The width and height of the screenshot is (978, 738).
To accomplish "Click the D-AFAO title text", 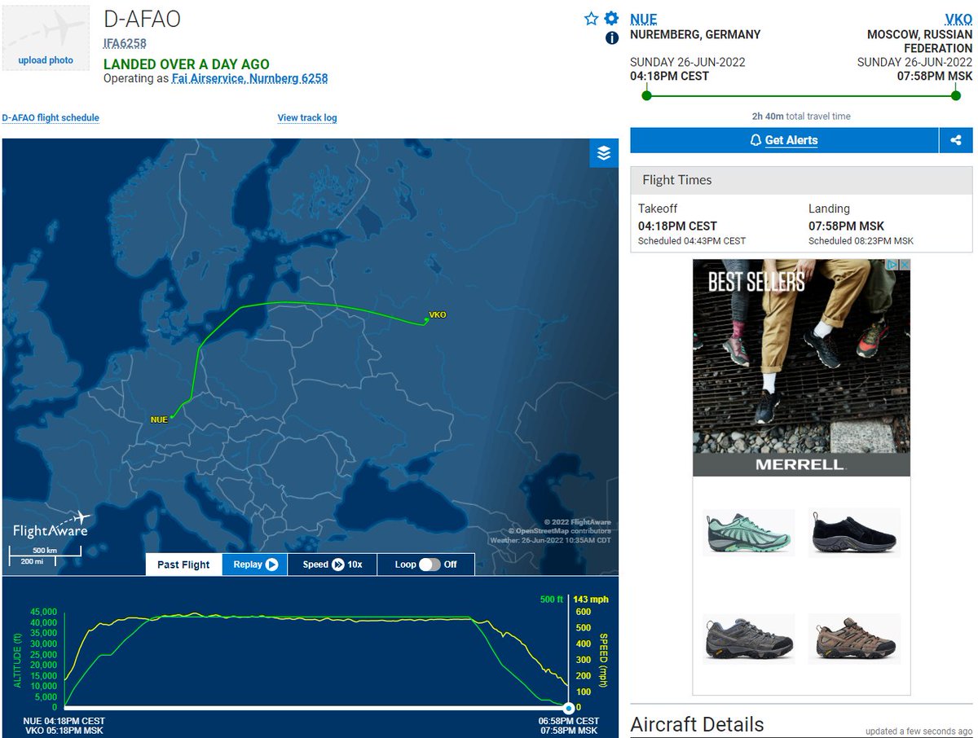I will click(x=142, y=20).
